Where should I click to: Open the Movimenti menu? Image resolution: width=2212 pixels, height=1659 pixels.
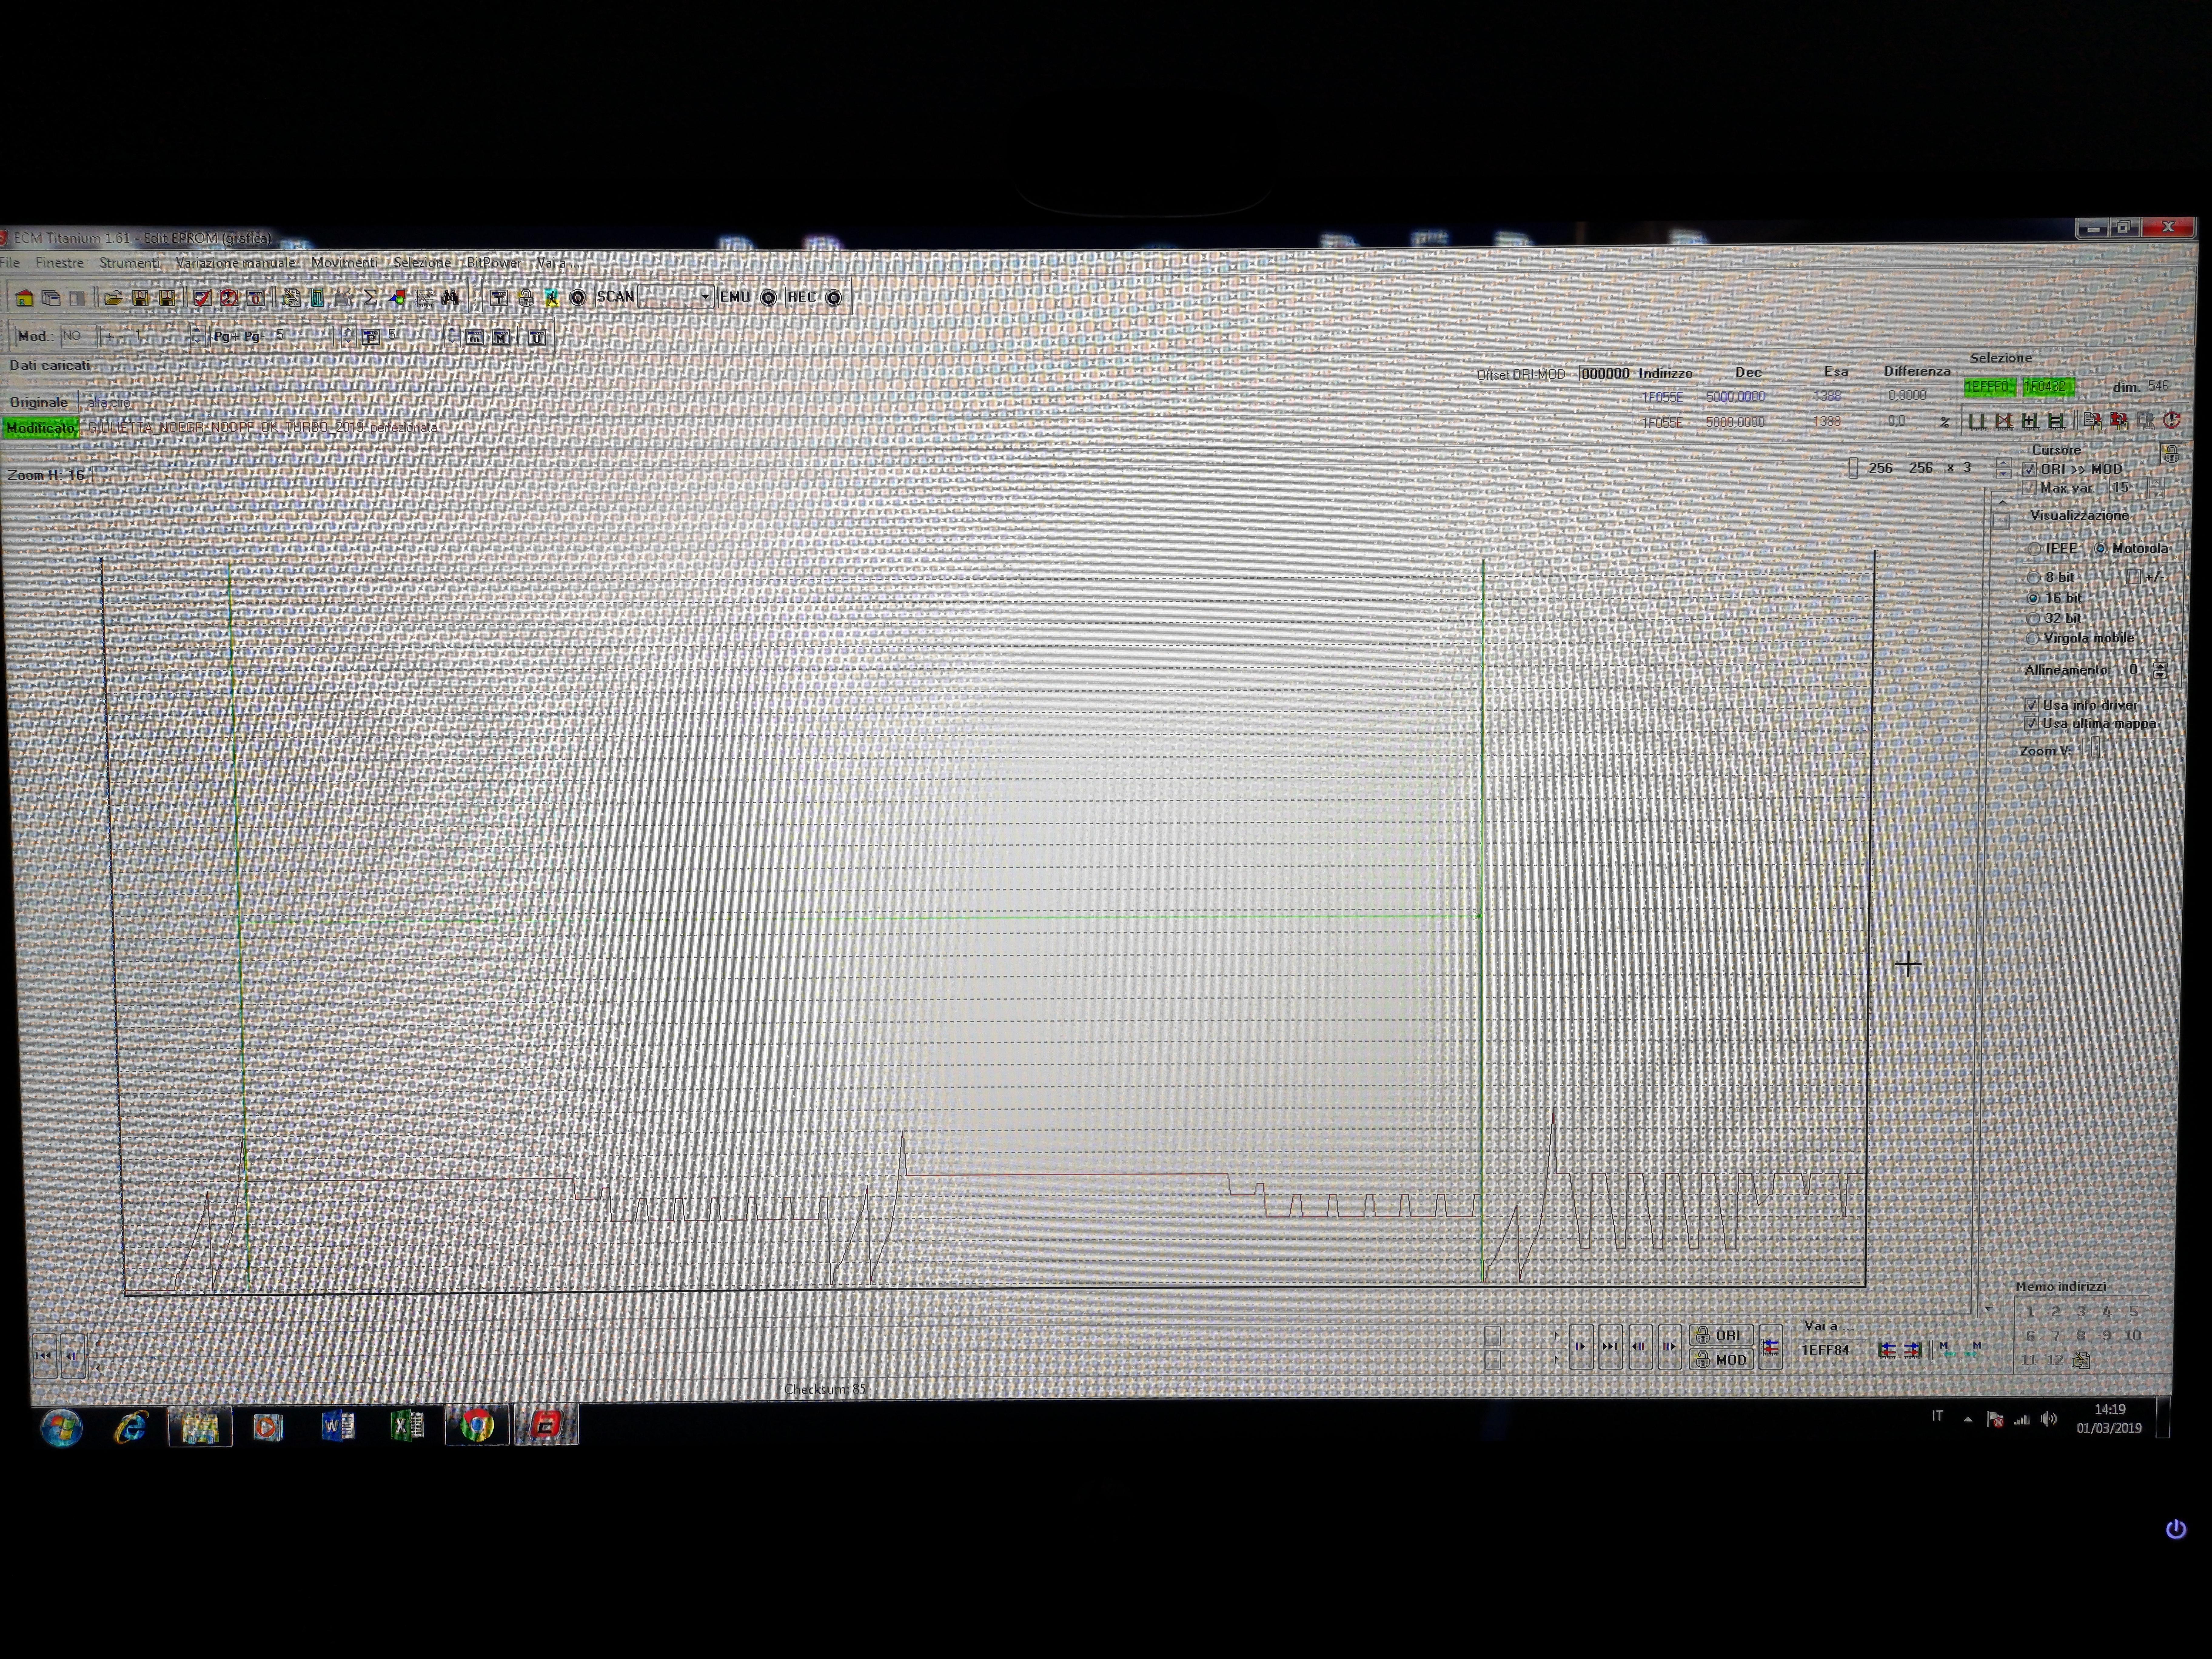[x=344, y=263]
